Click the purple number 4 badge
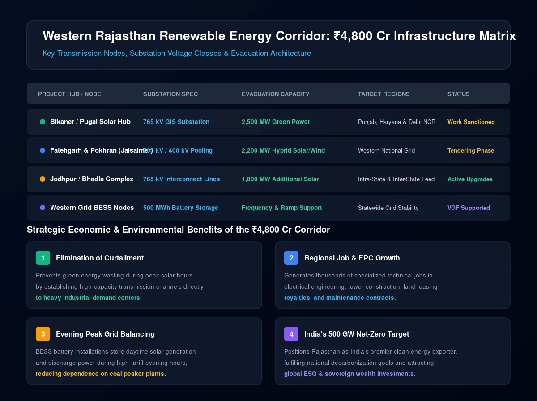The height and width of the screenshot is (401, 537). [291, 334]
